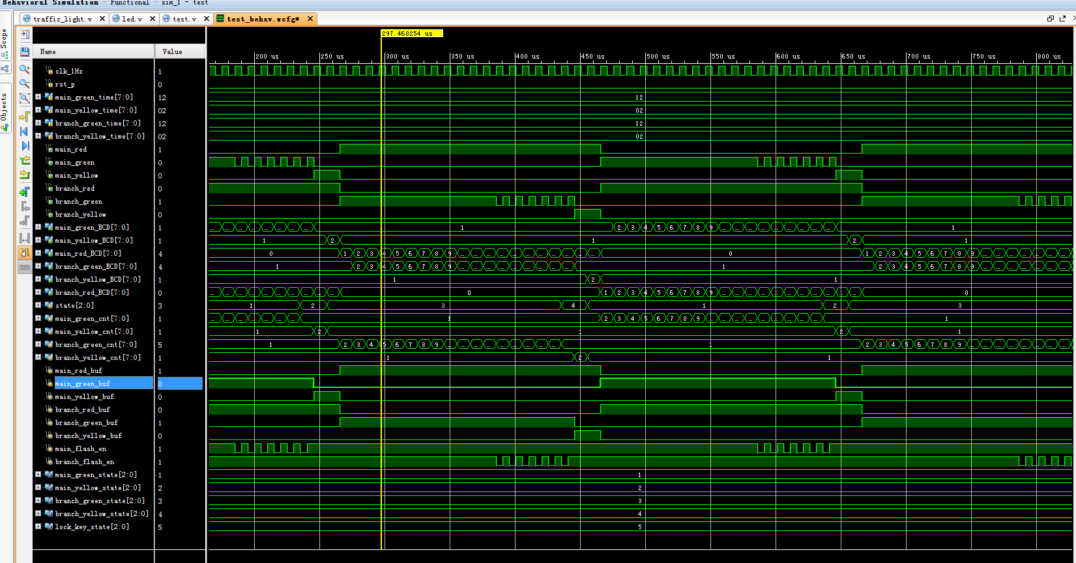Image resolution: width=1076 pixels, height=563 pixels.
Task: Click the Zoom Fit icon
Action: 25,98
